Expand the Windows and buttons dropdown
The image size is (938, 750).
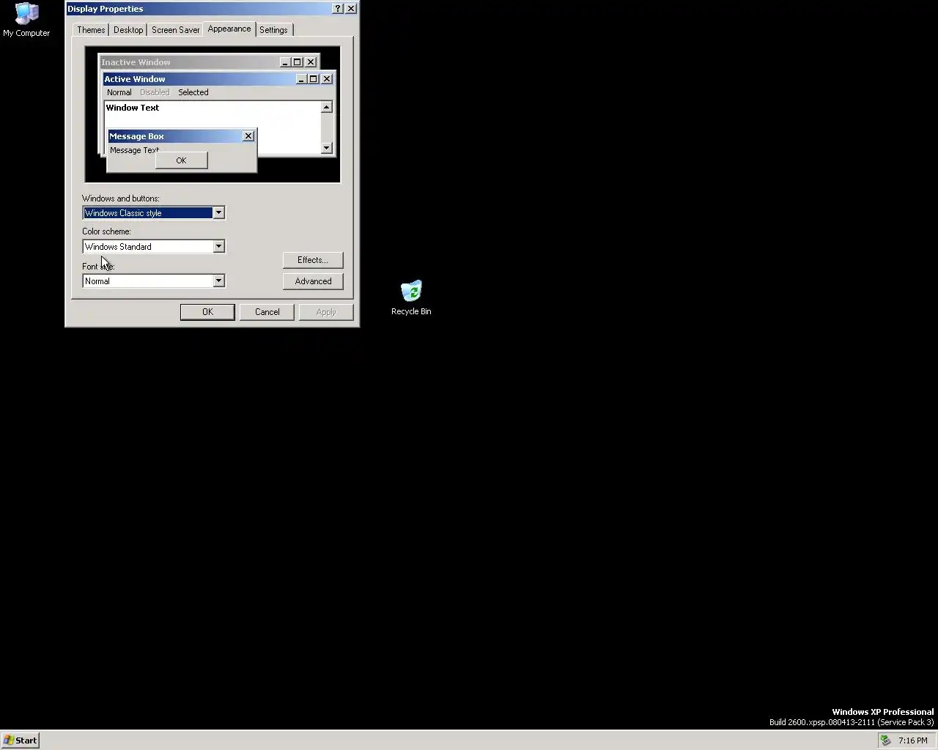click(218, 213)
